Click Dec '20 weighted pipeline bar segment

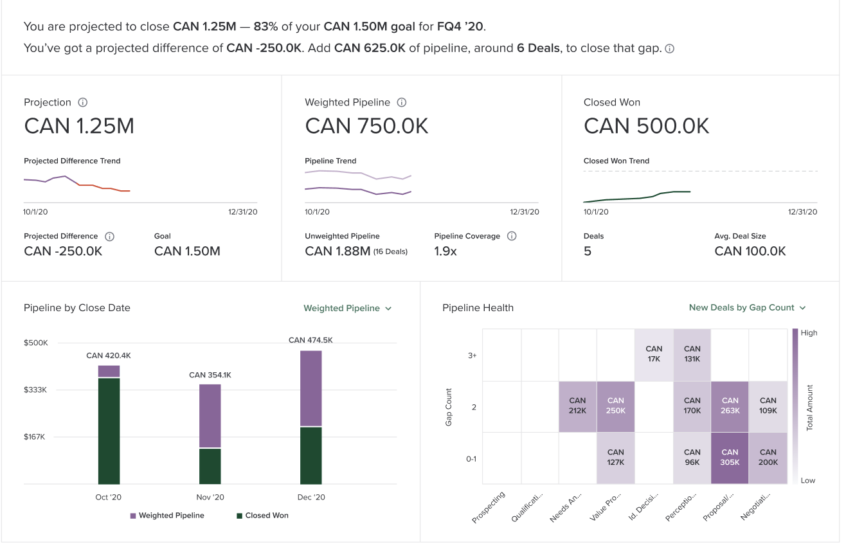311,388
